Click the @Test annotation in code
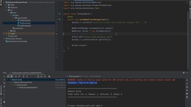191x107 pixels. [x=70, y=17]
